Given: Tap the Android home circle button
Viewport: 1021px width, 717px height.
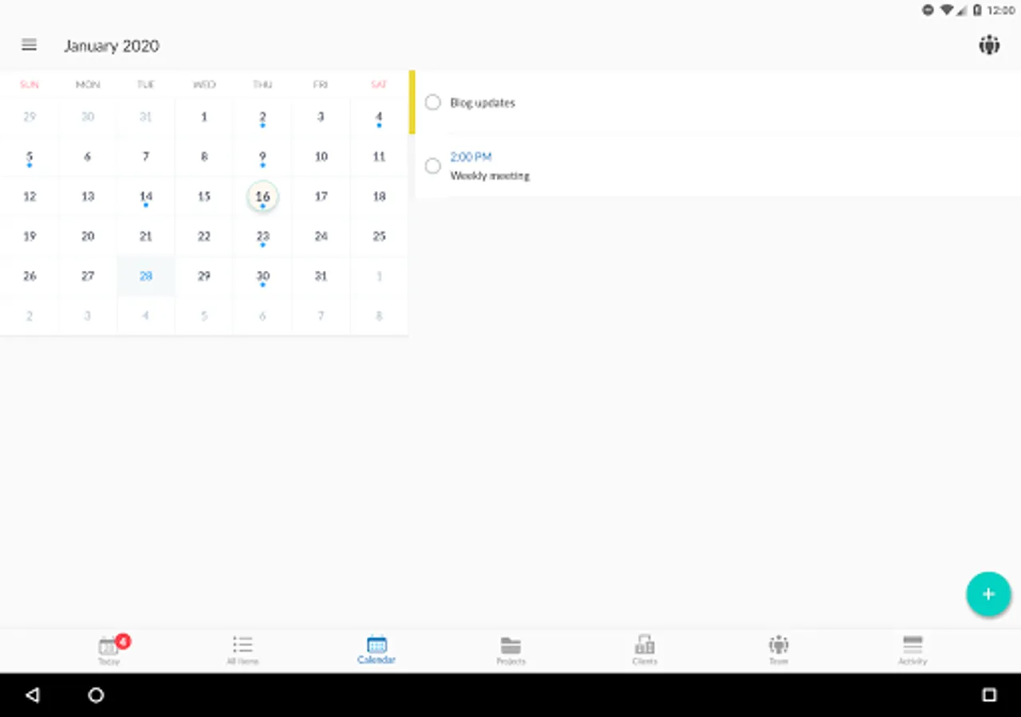Looking at the screenshot, I should point(96,695).
